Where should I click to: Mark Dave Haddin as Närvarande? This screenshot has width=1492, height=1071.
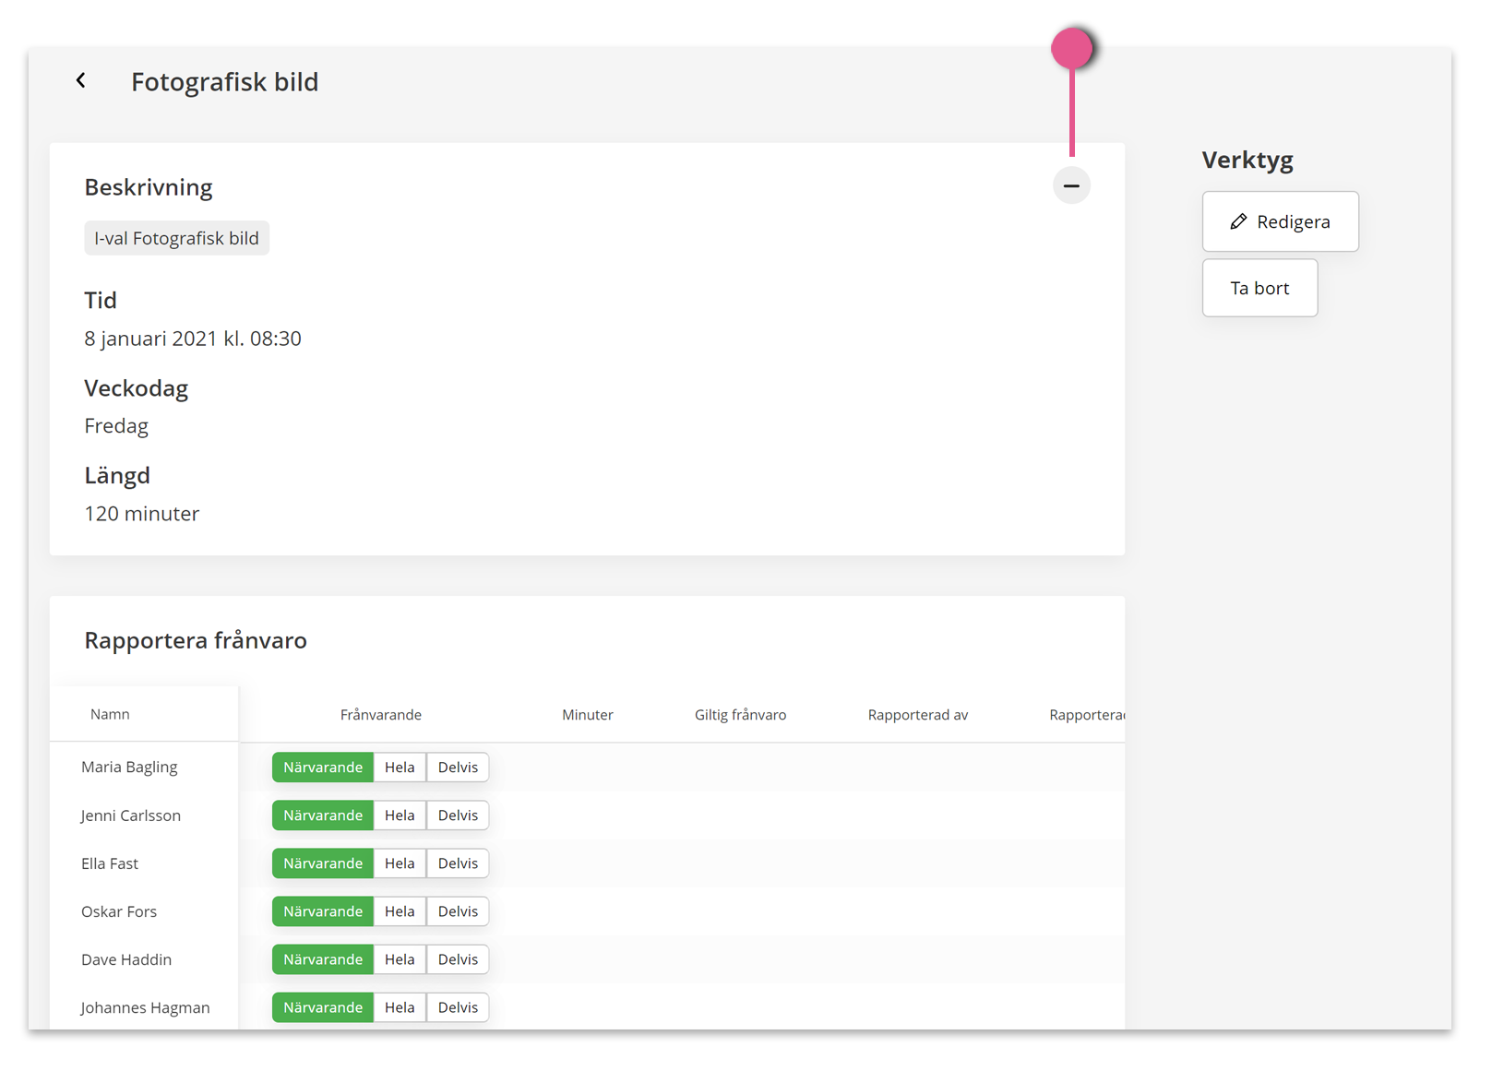[323, 959]
